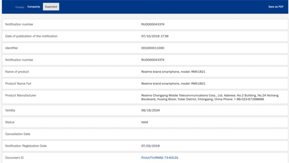Screen dimensions: 289x163
Task: Select the registration date 07/02/2019
Action: click(150, 146)
